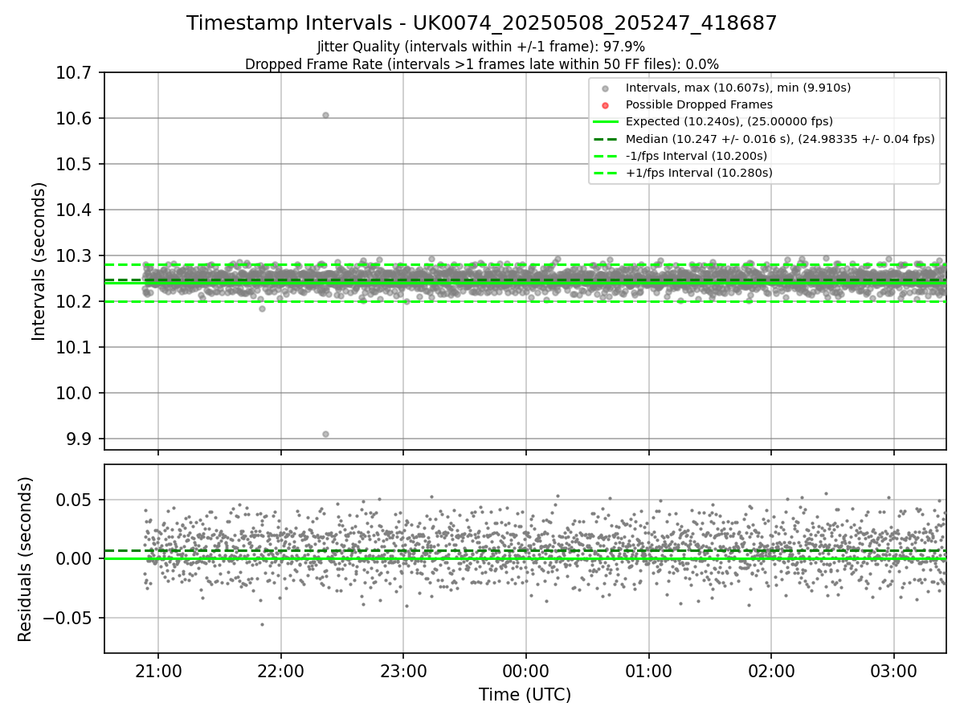Click legend entry -1/fps Interval (10.200s)

pyautogui.click(x=696, y=156)
